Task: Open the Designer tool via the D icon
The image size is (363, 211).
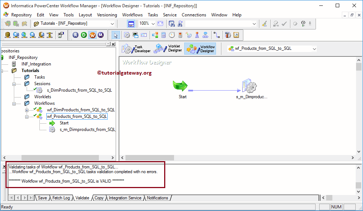Action: pos(84,35)
